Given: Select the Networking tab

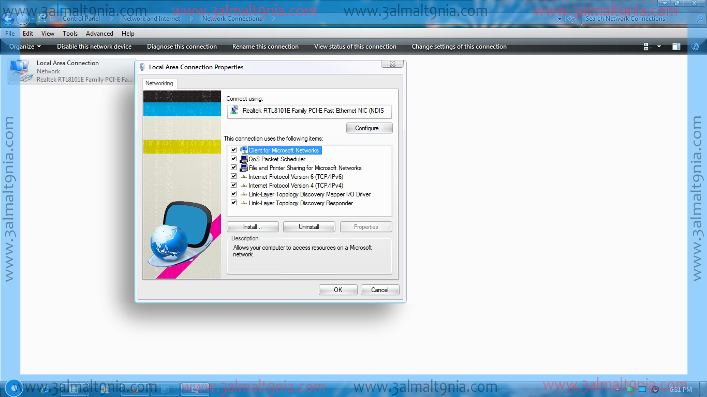Looking at the screenshot, I should (x=159, y=83).
